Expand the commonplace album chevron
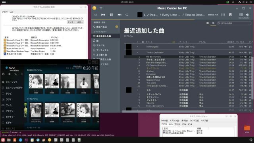 point(137,47)
